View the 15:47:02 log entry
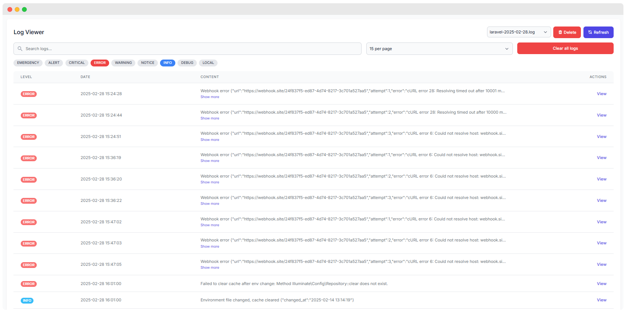626x313 pixels. click(602, 222)
